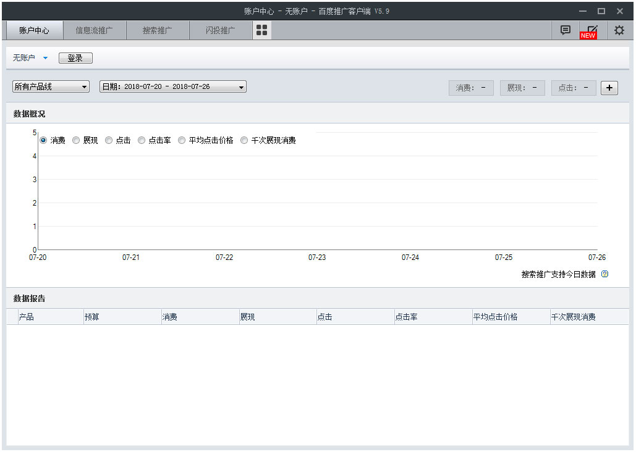636x452 pixels.
Task: Select the 展现 radio button
Action: click(76, 140)
